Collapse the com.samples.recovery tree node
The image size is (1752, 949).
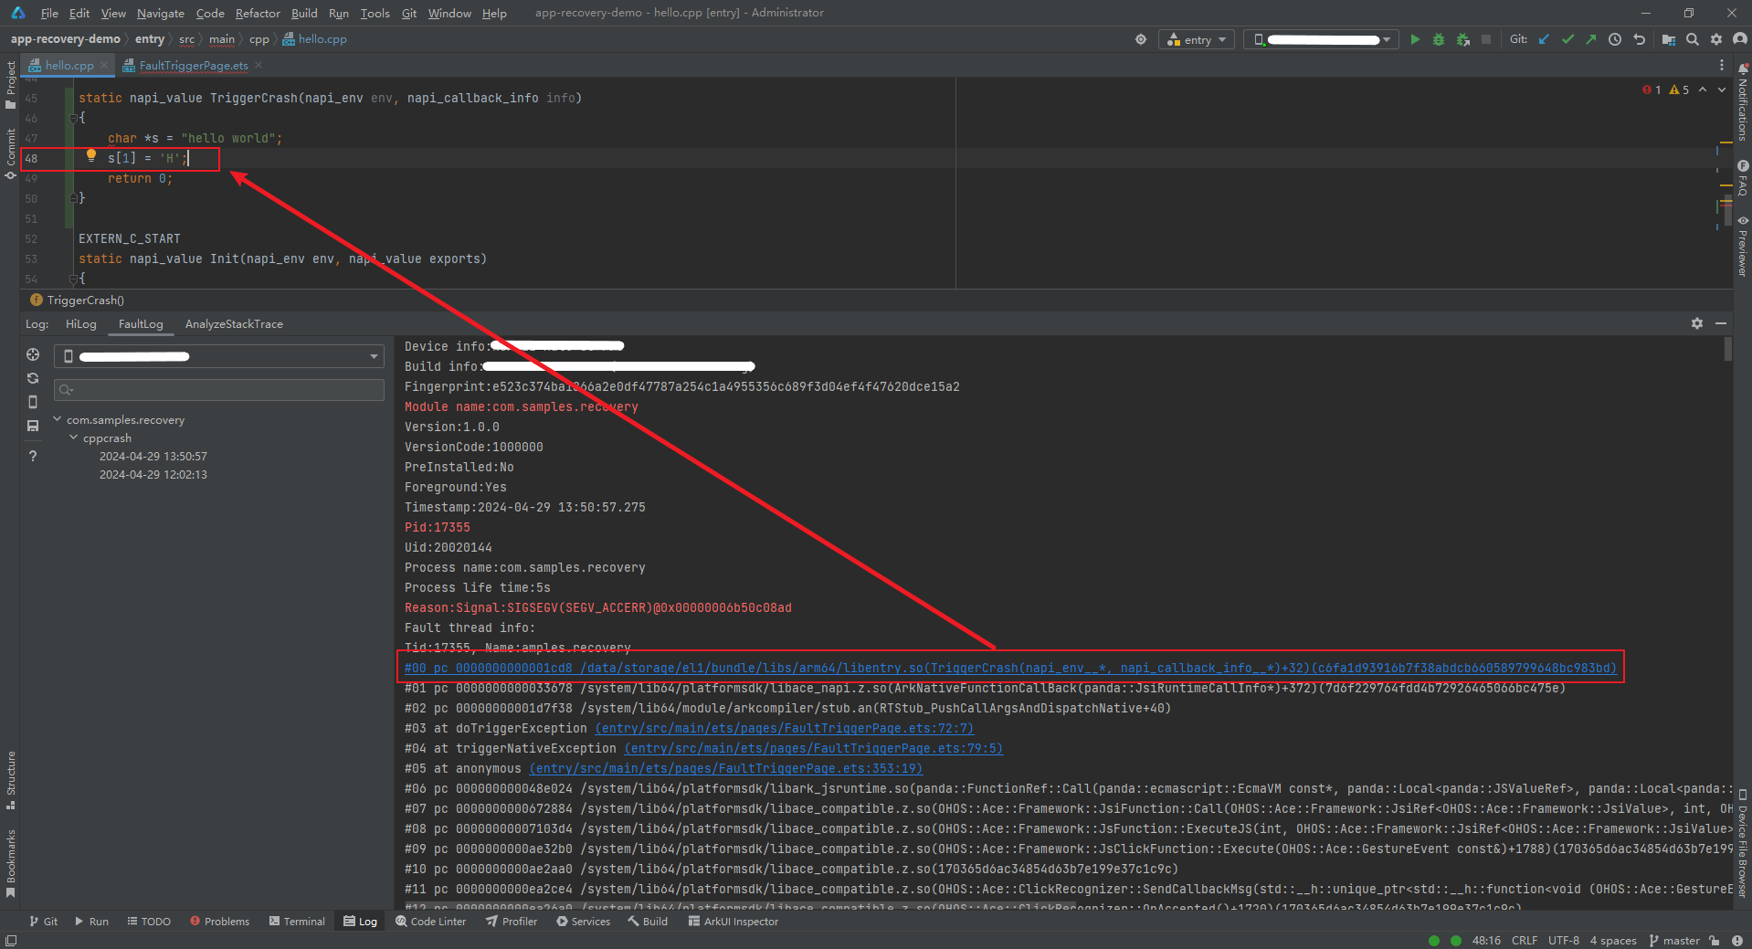click(x=58, y=419)
